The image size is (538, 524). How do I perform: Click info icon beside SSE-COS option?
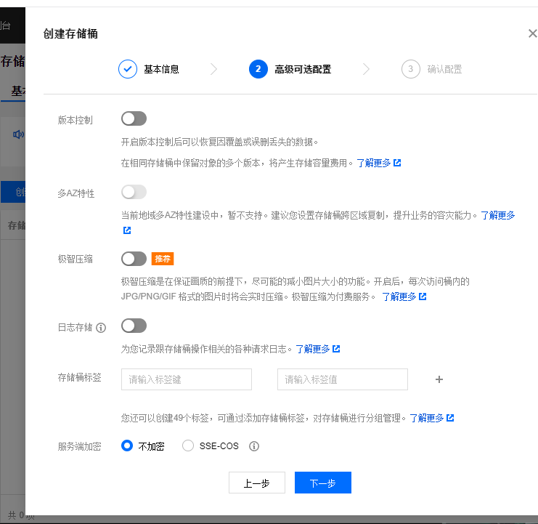[254, 446]
